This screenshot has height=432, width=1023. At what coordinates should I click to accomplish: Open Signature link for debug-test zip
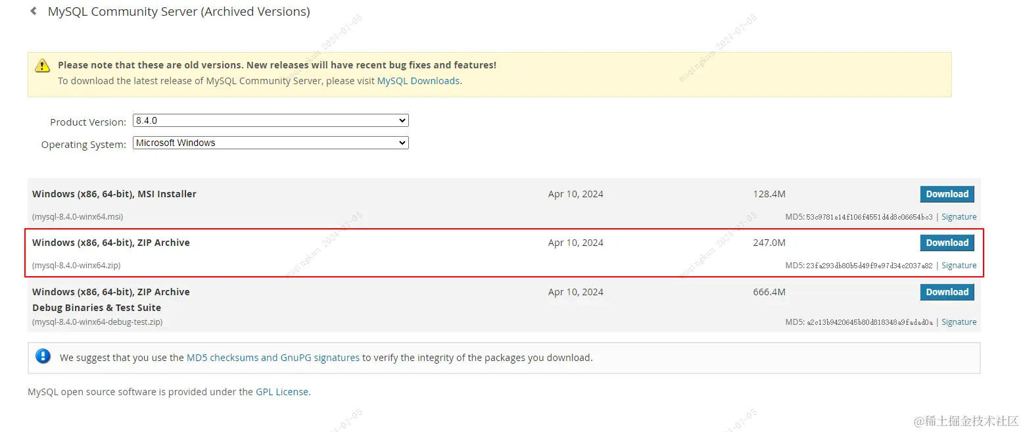point(959,322)
